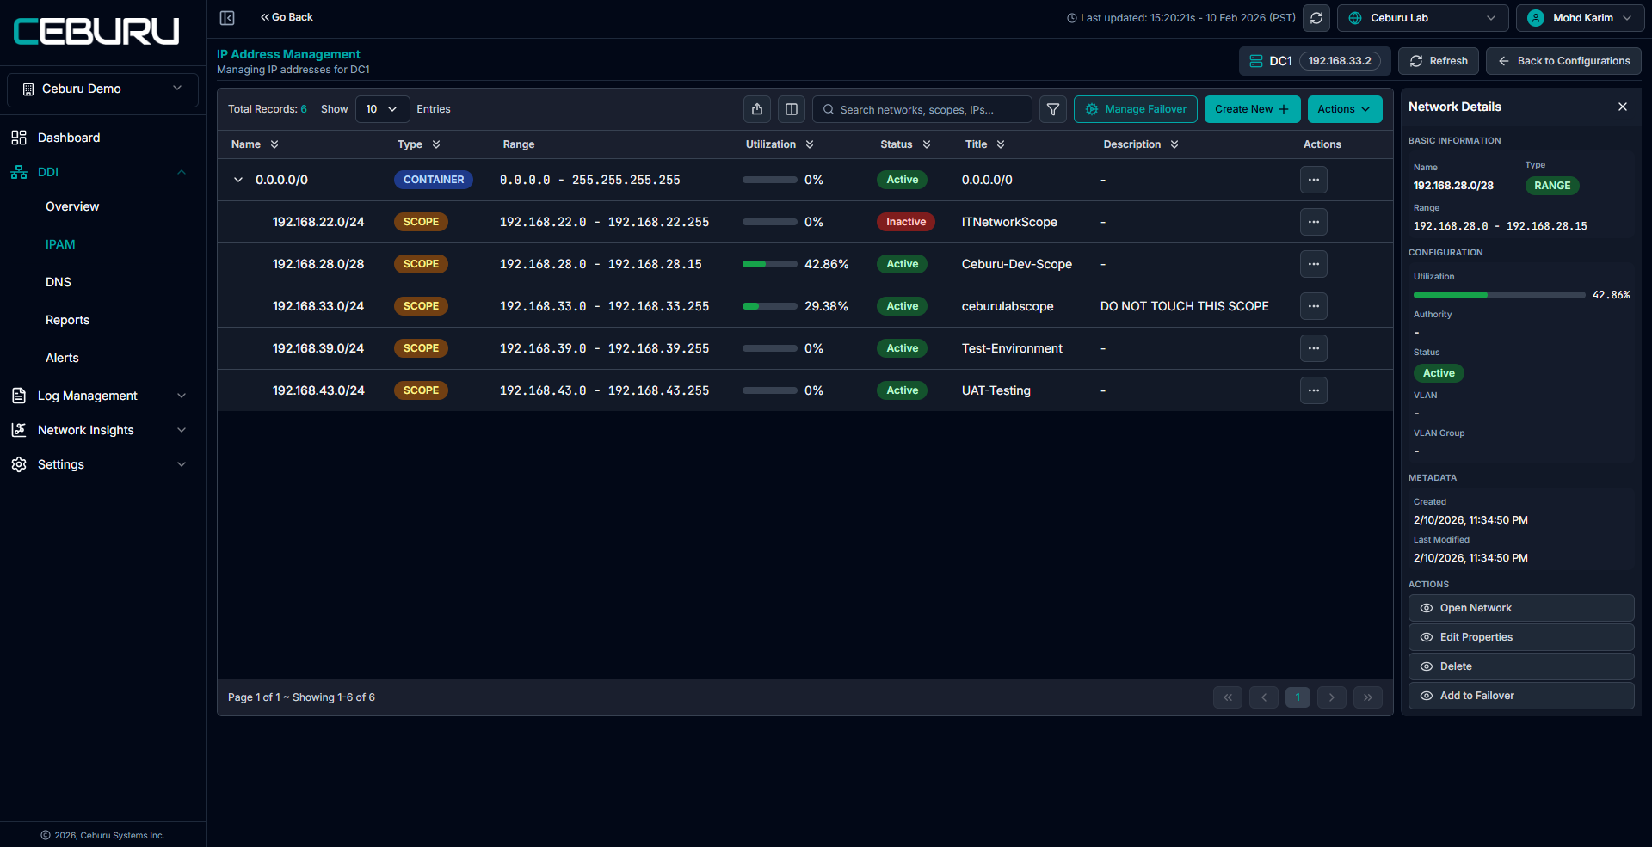Click Delete in Network Details
Screen dimensions: 1652x847
point(1521,666)
